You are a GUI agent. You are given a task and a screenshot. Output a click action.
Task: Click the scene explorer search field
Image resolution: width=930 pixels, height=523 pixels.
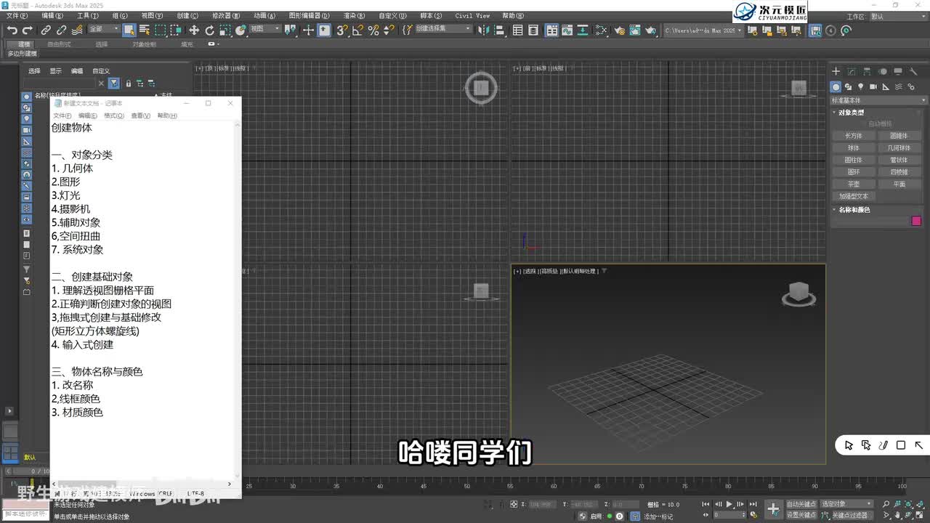point(60,84)
